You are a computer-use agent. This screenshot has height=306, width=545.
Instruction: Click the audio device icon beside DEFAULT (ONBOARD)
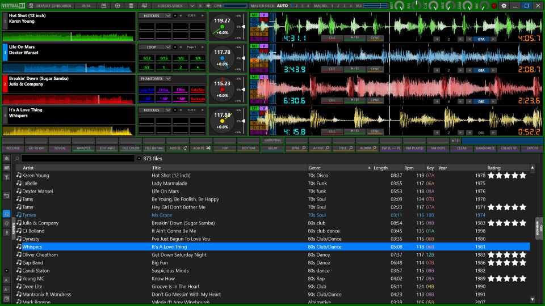point(31,6)
